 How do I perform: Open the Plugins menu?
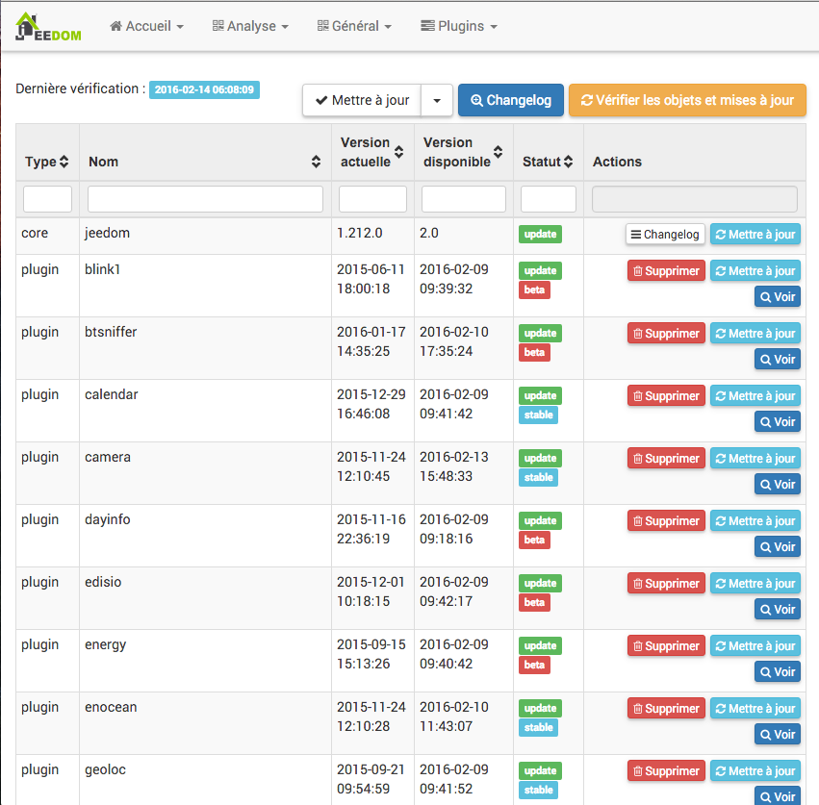point(459,26)
